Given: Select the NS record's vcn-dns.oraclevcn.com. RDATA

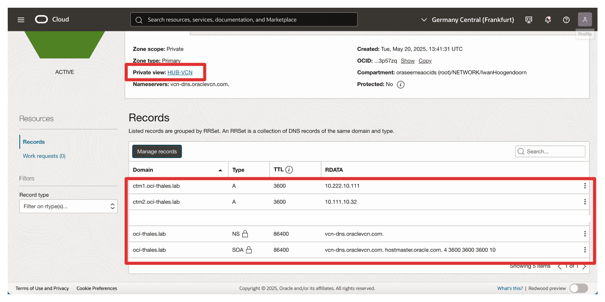Looking at the screenshot, I should [354, 234].
